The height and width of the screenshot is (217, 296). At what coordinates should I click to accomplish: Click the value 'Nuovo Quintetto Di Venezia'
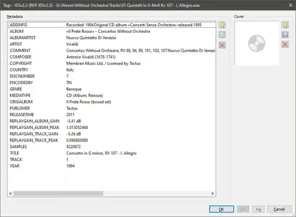pyautogui.click(x=91, y=38)
